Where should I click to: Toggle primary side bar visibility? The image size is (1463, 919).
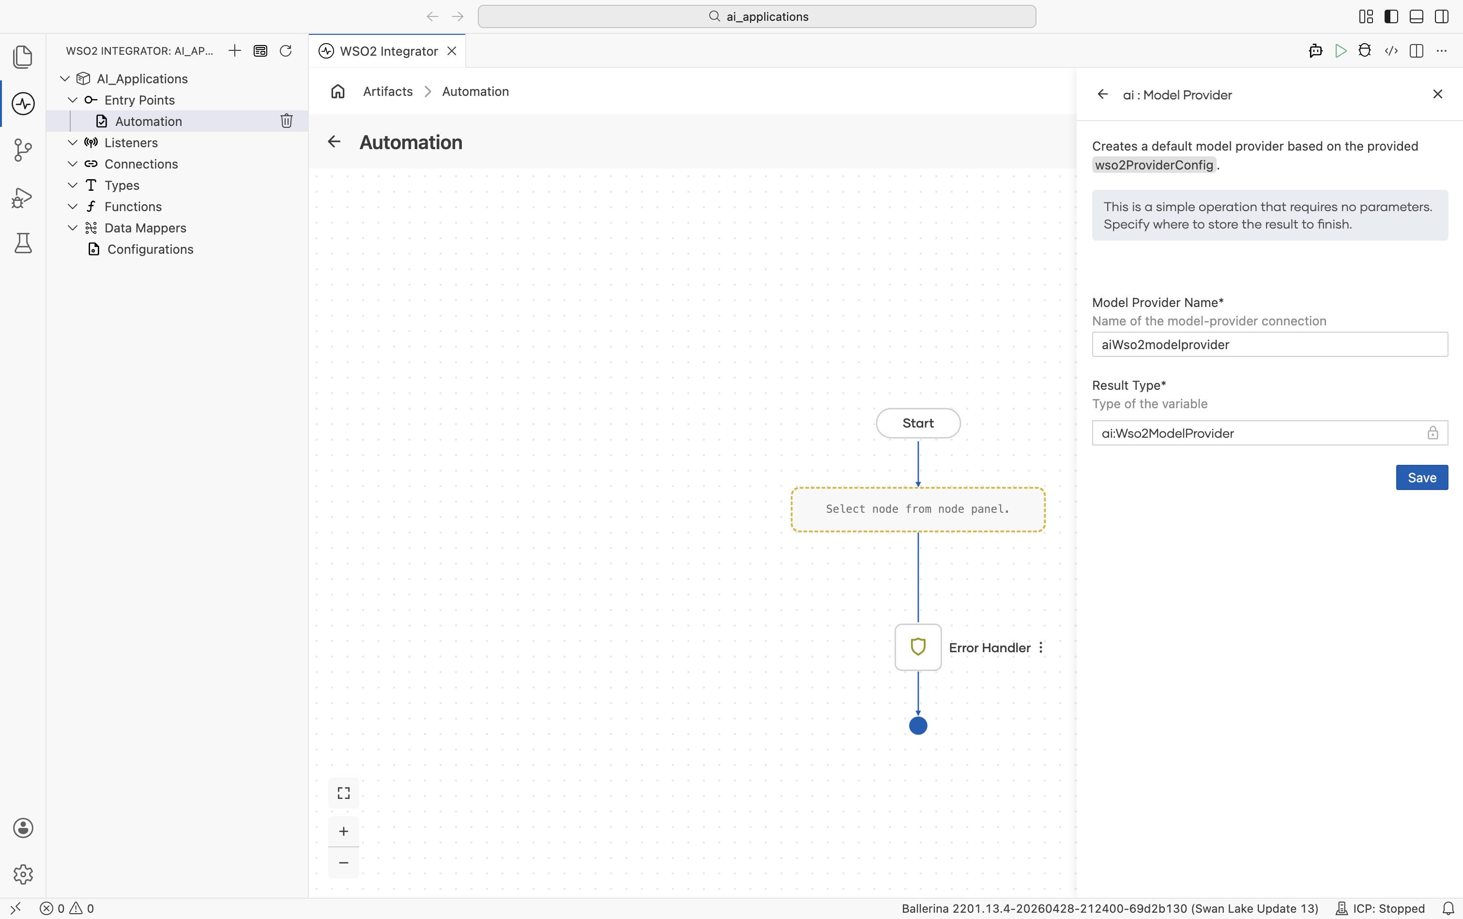point(1391,16)
